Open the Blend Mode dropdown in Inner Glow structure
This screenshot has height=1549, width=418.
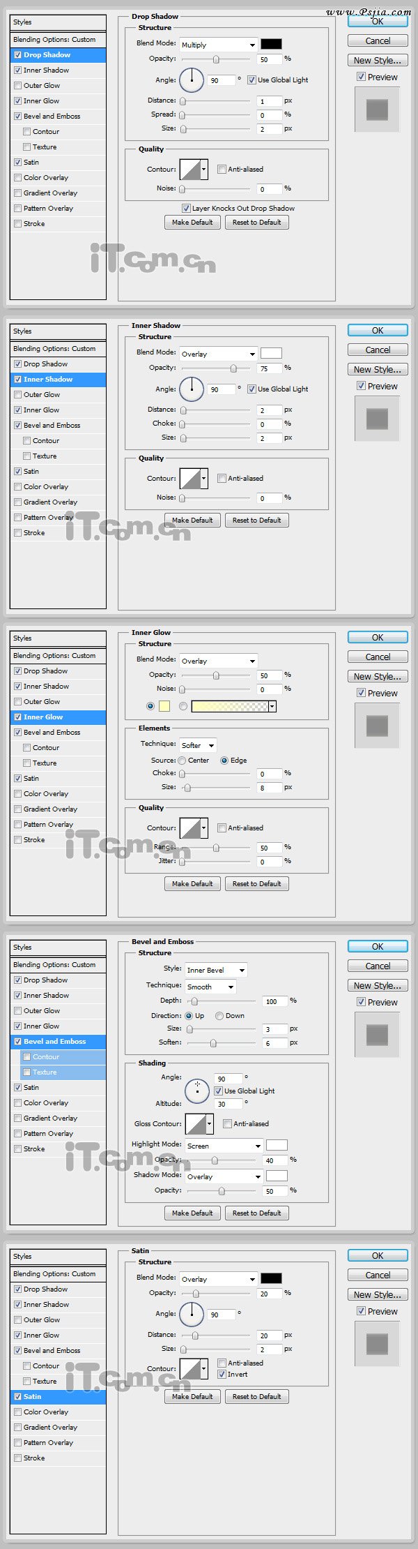coord(218,661)
